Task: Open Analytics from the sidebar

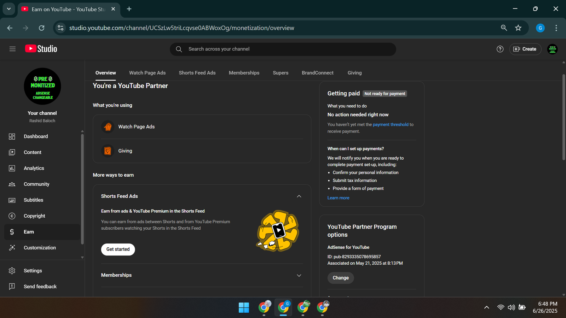Action: [42, 168]
